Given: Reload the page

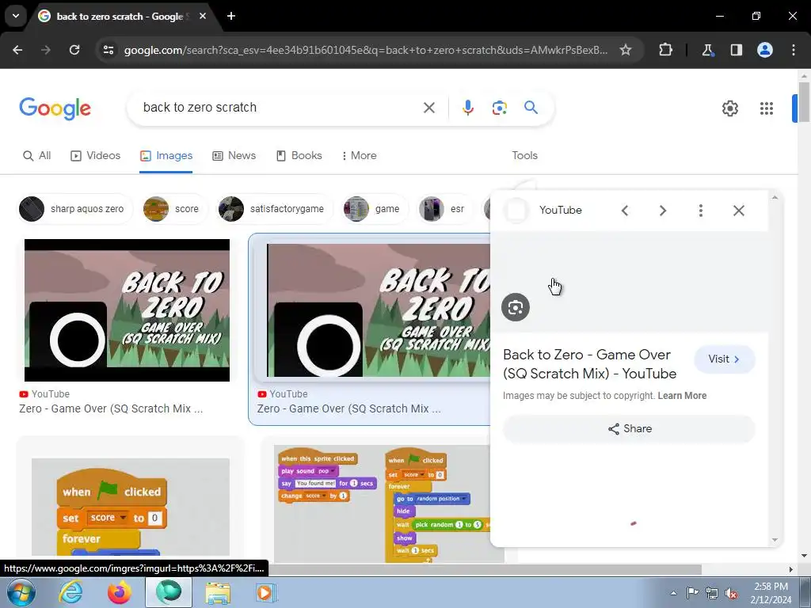Looking at the screenshot, I should pyautogui.click(x=74, y=50).
